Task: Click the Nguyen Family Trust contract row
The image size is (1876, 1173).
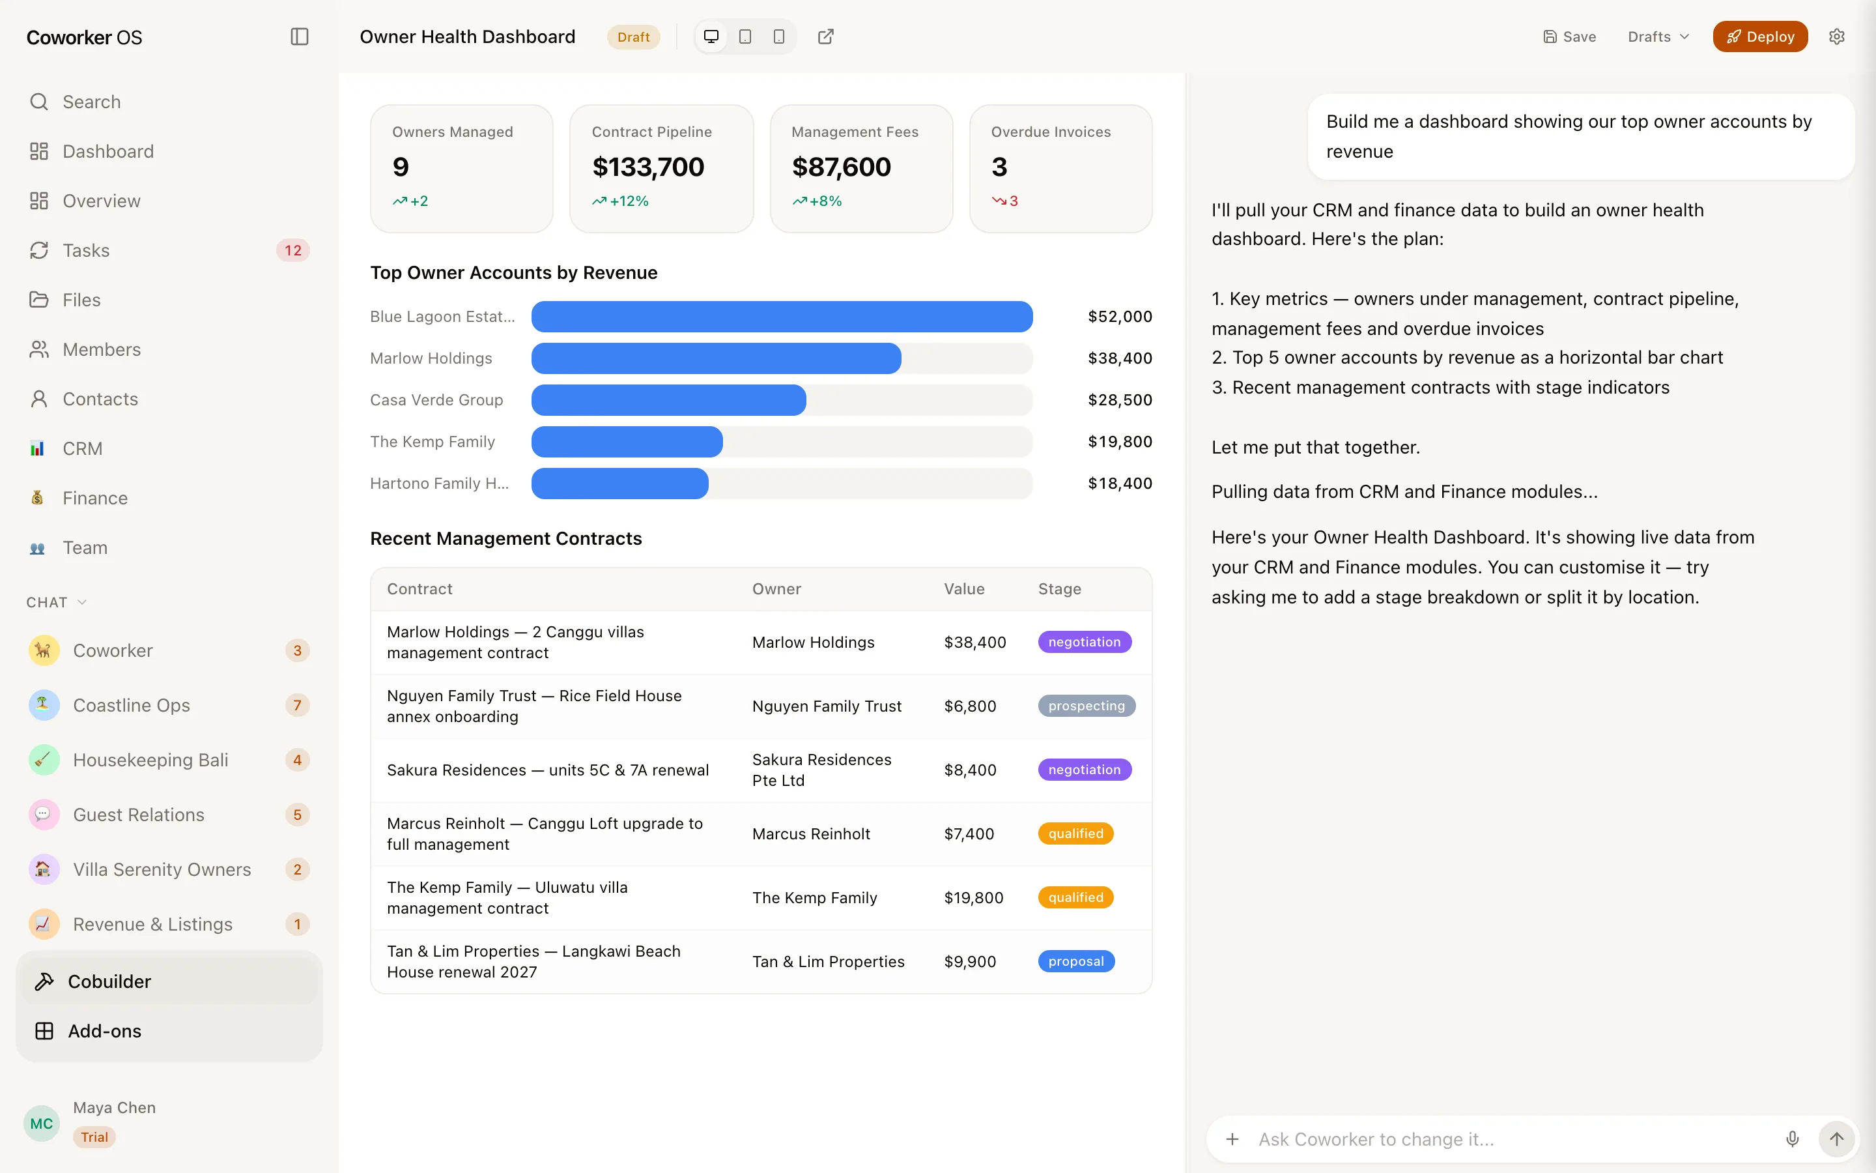Action: coord(761,706)
